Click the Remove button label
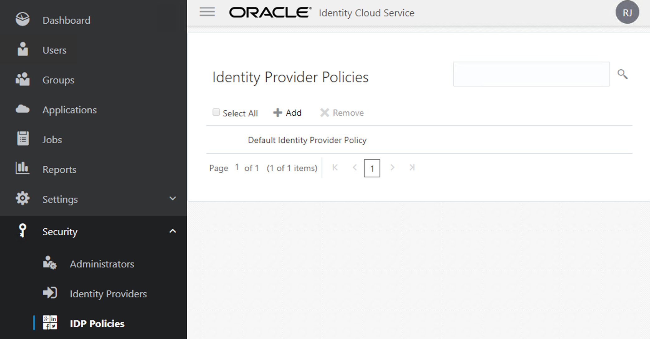The height and width of the screenshot is (339, 650). pyautogui.click(x=348, y=113)
